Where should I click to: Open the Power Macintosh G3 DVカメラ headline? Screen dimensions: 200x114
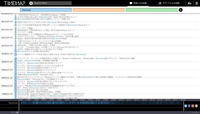pyautogui.click(x=38, y=88)
